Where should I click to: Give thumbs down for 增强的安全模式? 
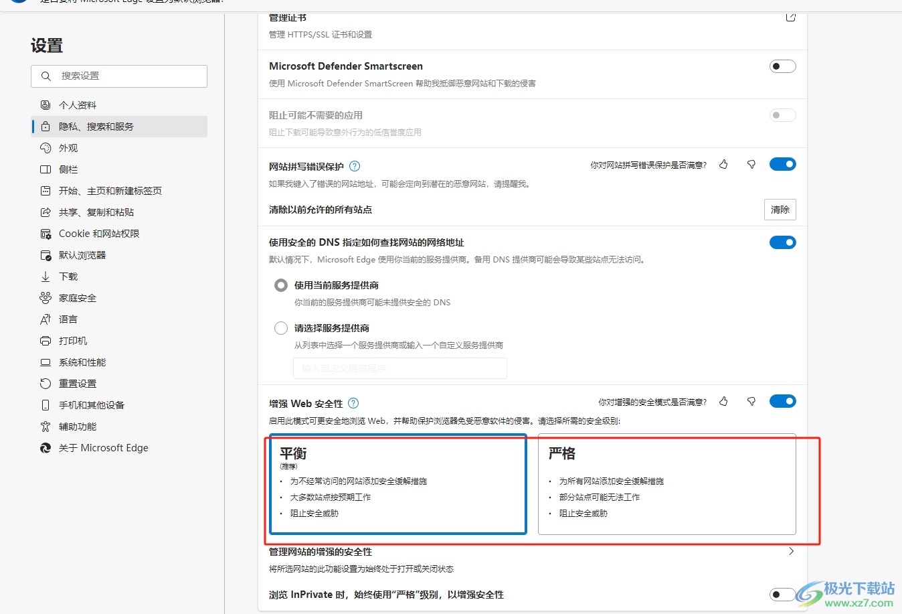(751, 401)
